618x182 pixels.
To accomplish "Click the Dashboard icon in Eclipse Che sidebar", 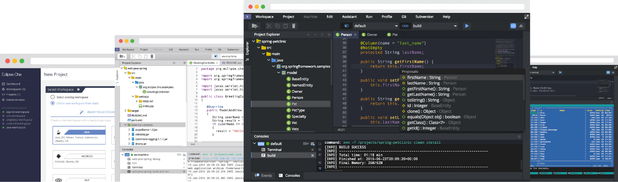I will (x=3, y=84).
